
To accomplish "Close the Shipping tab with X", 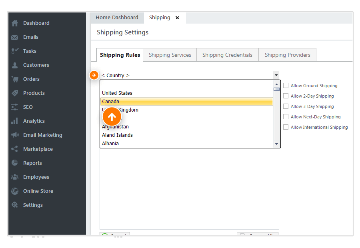I will [177, 18].
